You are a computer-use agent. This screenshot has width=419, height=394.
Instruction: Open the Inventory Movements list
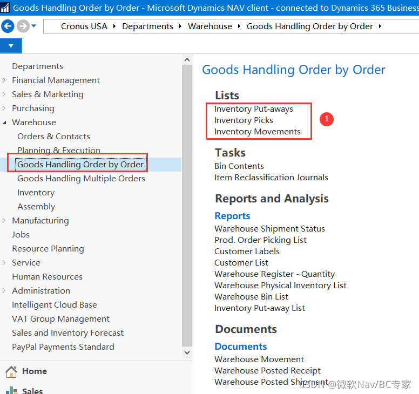[x=258, y=131]
